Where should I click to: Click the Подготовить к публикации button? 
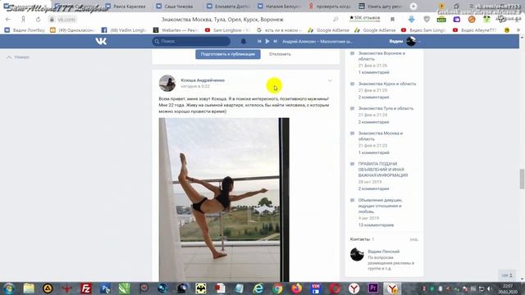click(228, 54)
